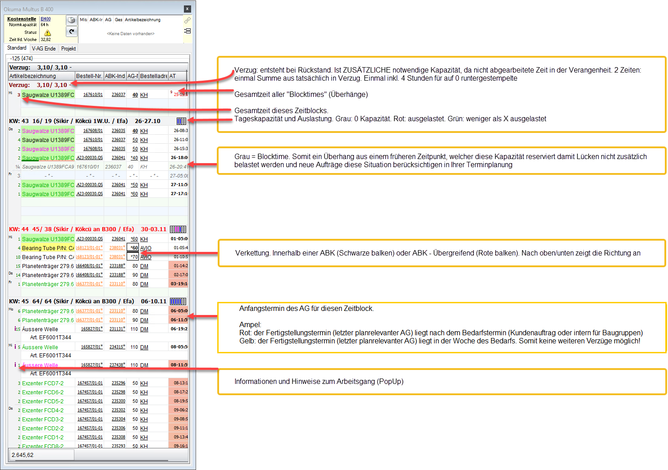Select the KW: 43 week header row
This screenshot has height=470, width=668.
(x=98, y=121)
